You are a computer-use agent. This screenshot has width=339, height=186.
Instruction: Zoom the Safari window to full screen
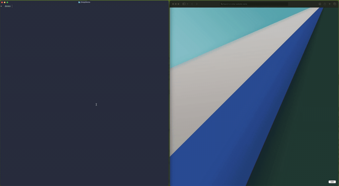178,4
